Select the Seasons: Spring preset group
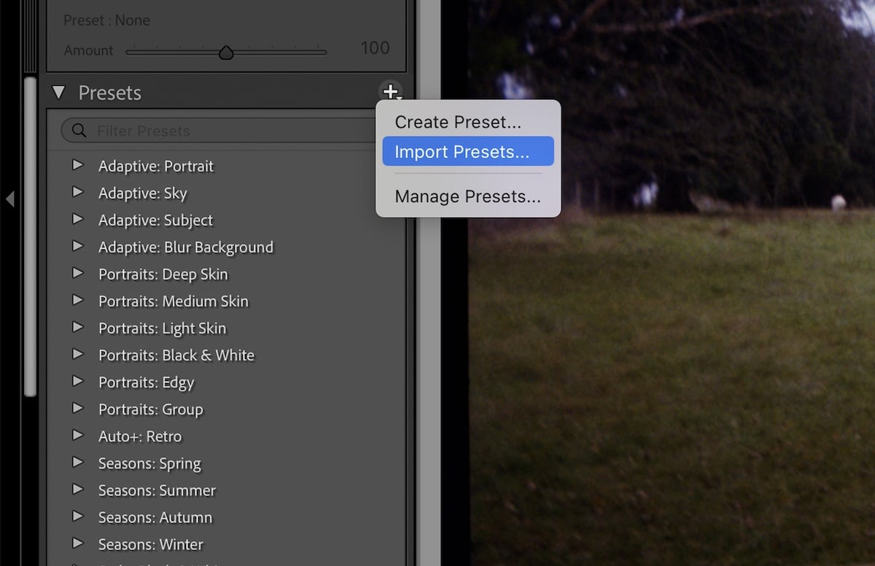875x566 pixels. click(x=149, y=463)
